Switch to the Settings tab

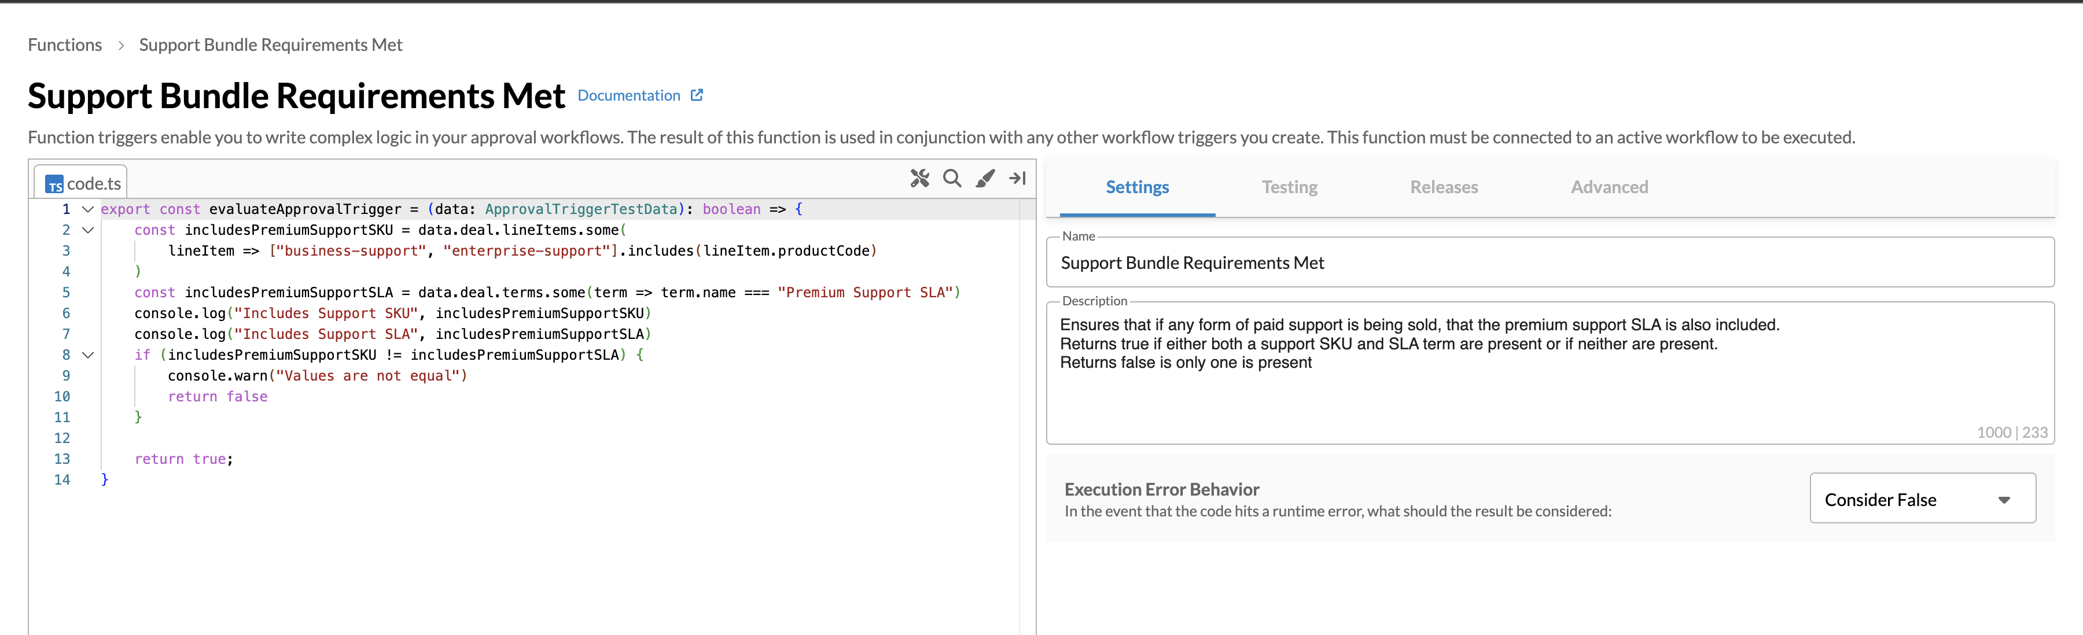click(1137, 187)
